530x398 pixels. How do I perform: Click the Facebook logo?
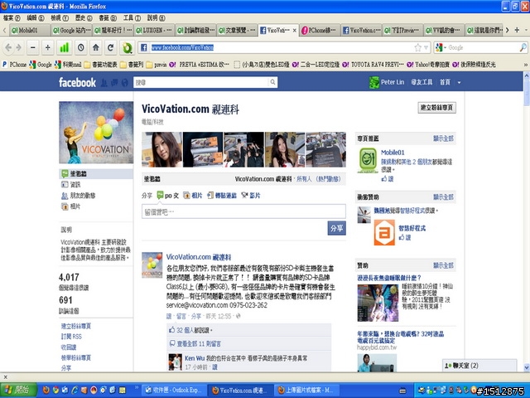77,82
